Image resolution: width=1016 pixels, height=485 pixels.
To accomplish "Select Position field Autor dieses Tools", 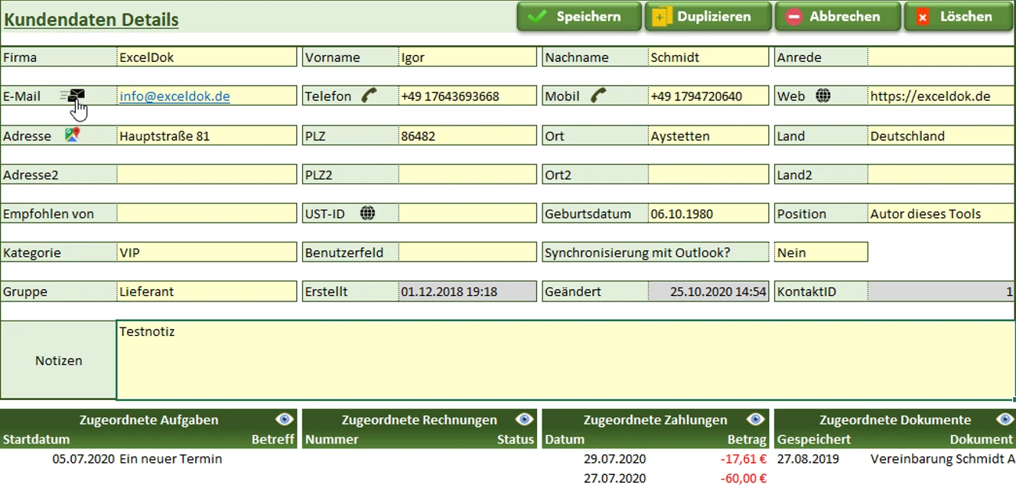I will (942, 214).
